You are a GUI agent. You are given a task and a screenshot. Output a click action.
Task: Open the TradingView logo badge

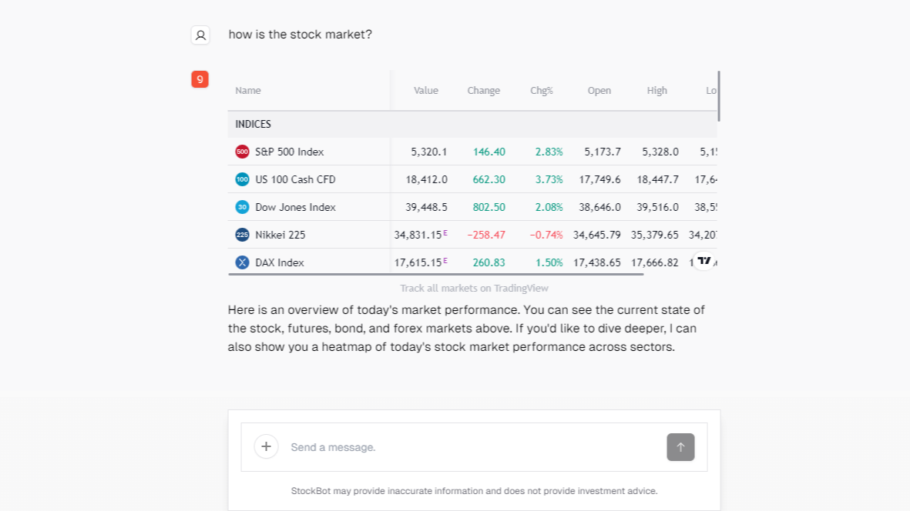[703, 261]
